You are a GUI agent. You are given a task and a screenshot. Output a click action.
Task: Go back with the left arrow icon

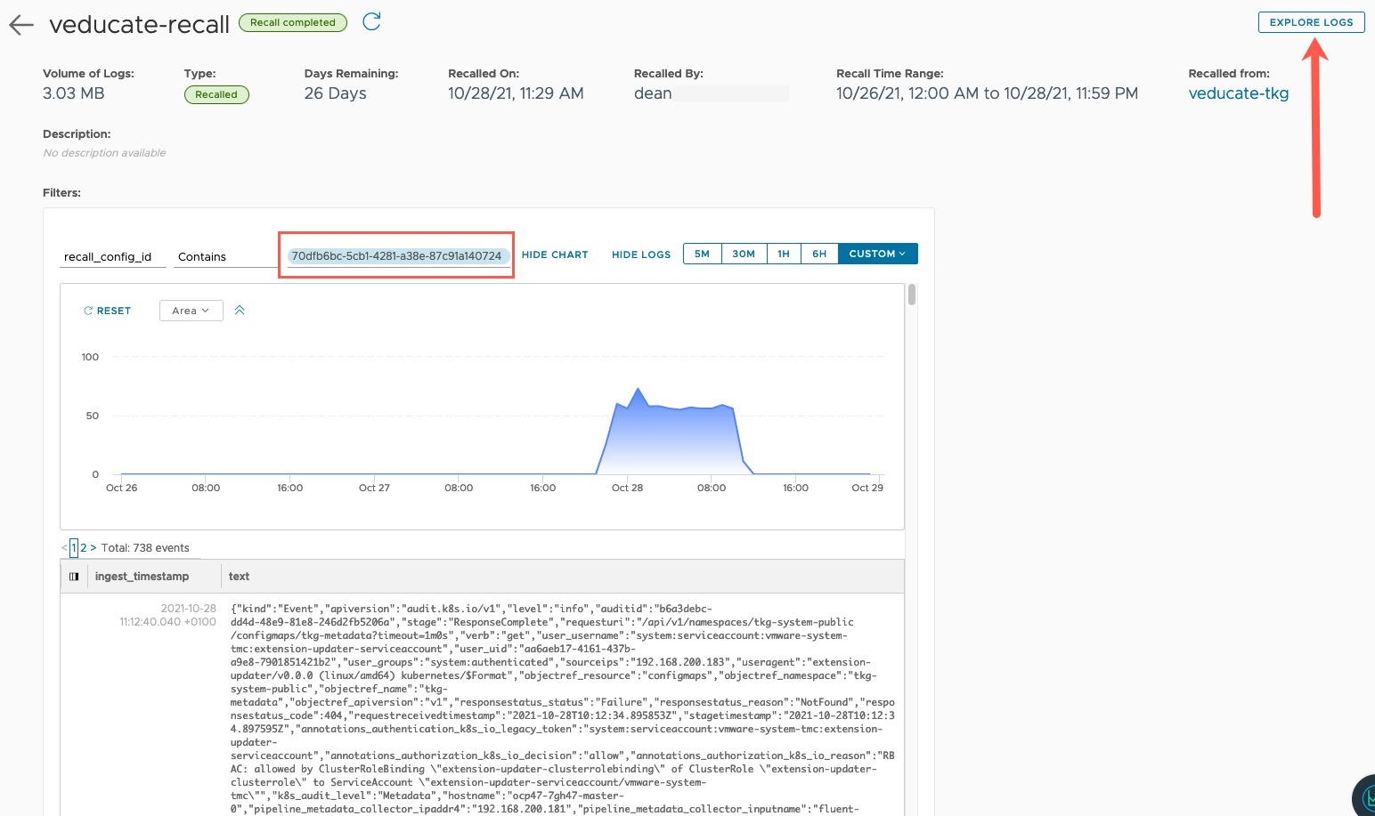pos(21,25)
